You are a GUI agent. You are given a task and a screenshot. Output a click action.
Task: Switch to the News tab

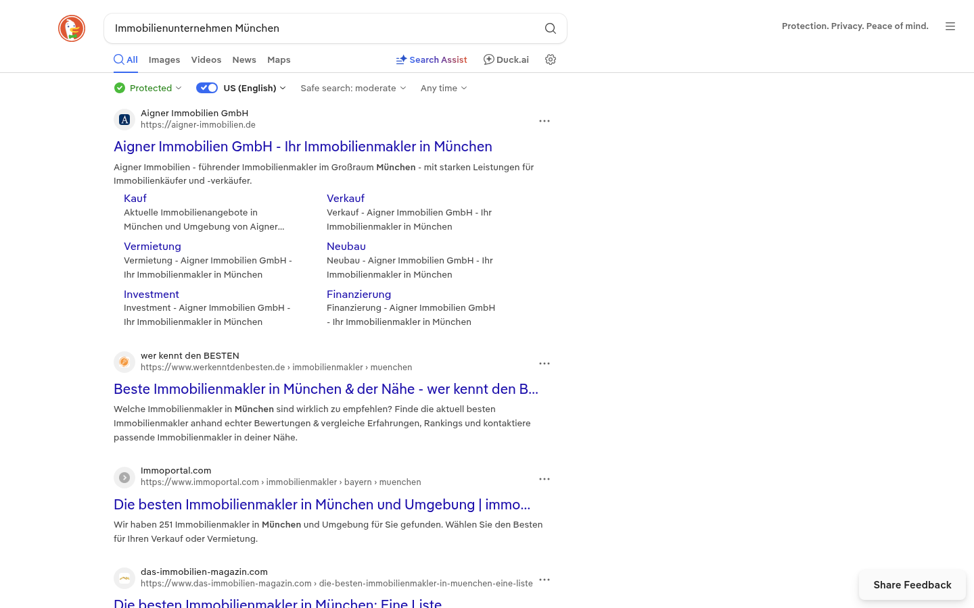tap(244, 59)
